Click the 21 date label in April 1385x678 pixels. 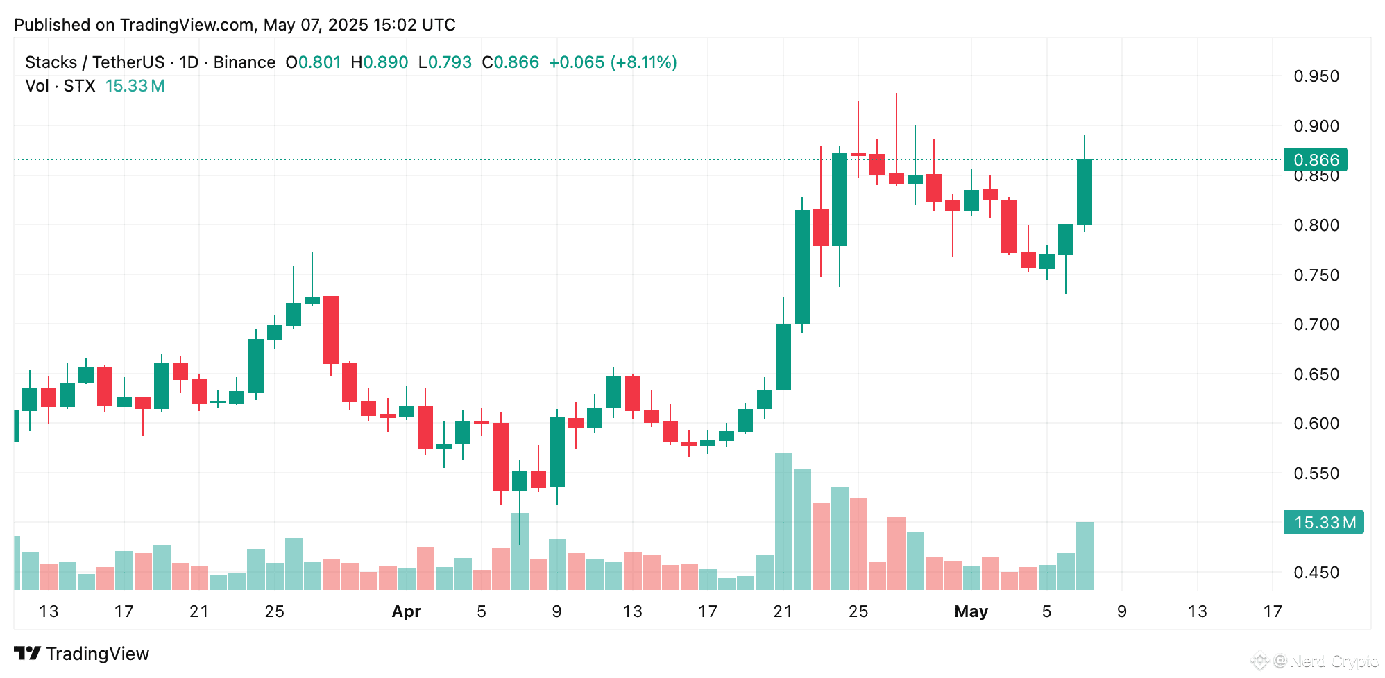(x=783, y=611)
